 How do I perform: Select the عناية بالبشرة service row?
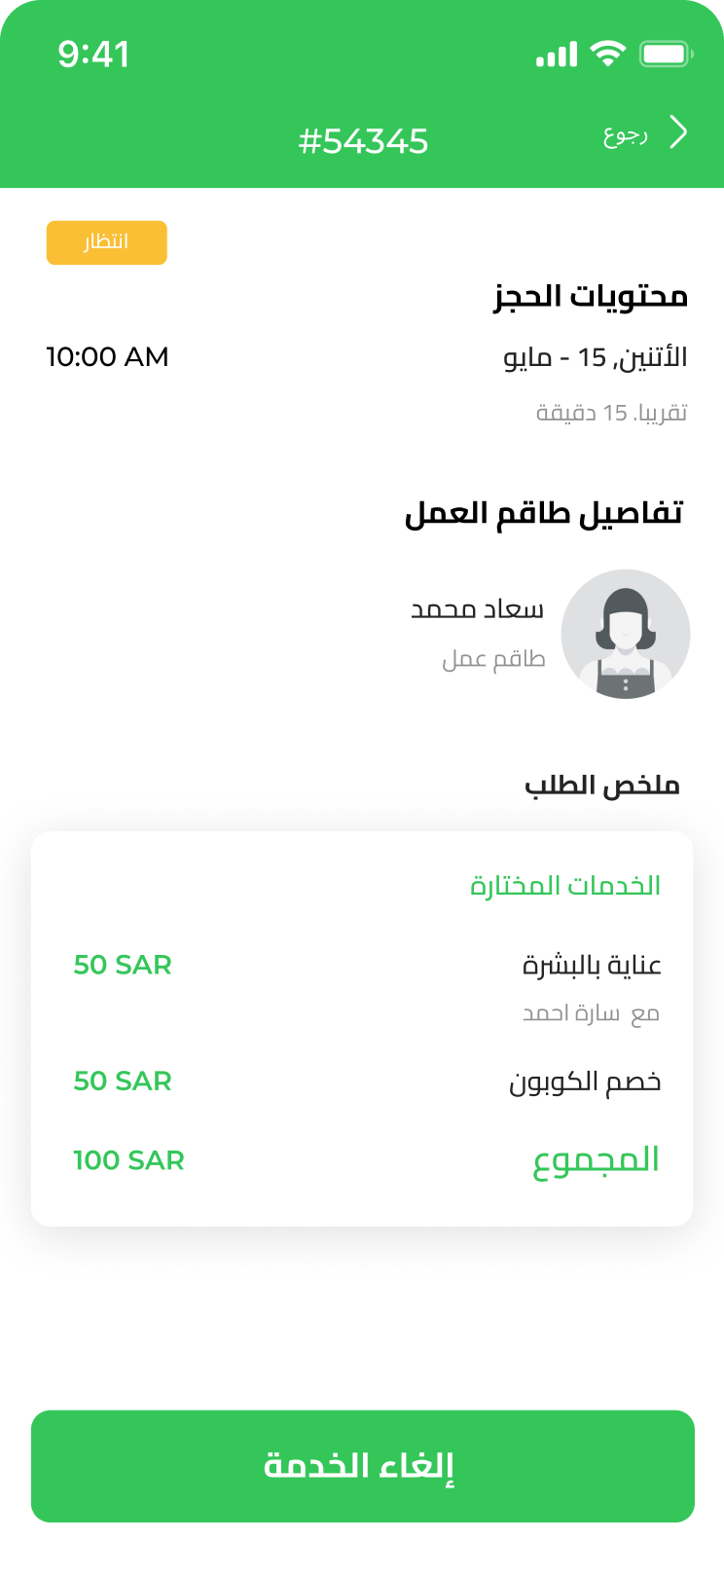click(x=592, y=966)
